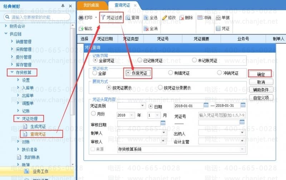Image resolution: width=286 pixels, height=180 pixels.
Task: Open the 出库单 tree item
Action: [x=28, y=95]
